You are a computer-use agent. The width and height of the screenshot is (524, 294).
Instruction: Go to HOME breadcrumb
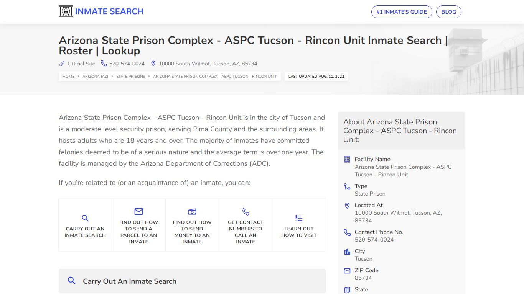coord(69,76)
